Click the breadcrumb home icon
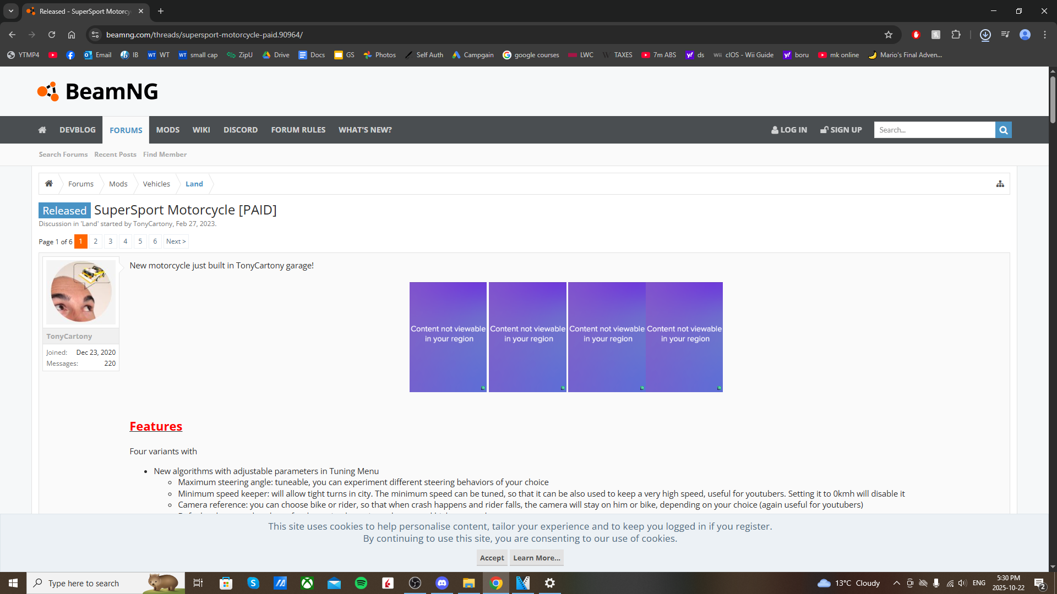The image size is (1057, 594). [x=49, y=184]
